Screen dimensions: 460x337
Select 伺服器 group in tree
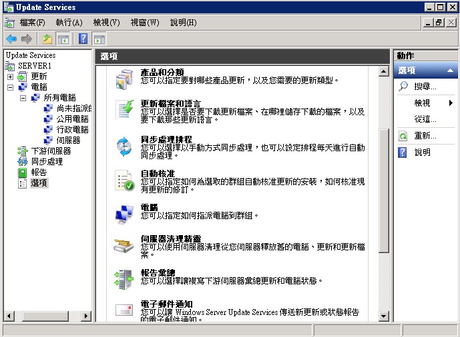point(68,141)
